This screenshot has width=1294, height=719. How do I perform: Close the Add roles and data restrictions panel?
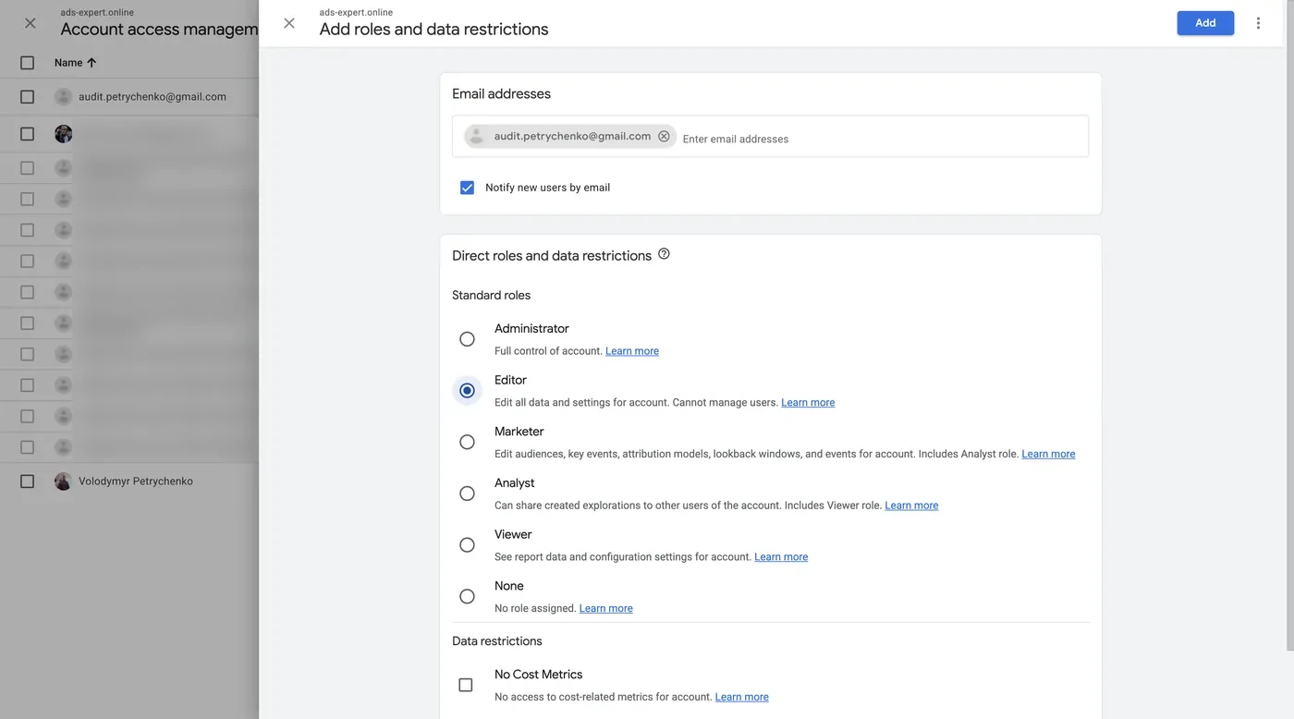tap(289, 23)
